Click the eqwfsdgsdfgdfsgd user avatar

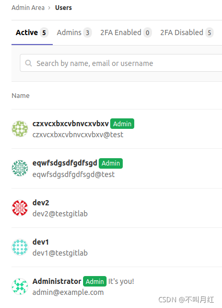tap(20, 168)
